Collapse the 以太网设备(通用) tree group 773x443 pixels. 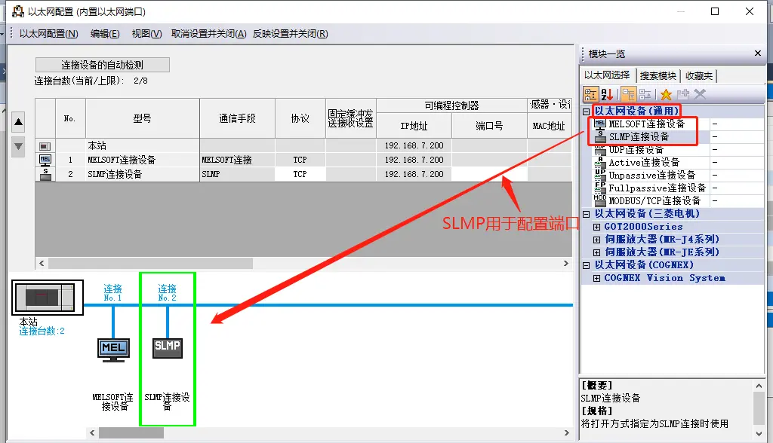586,112
